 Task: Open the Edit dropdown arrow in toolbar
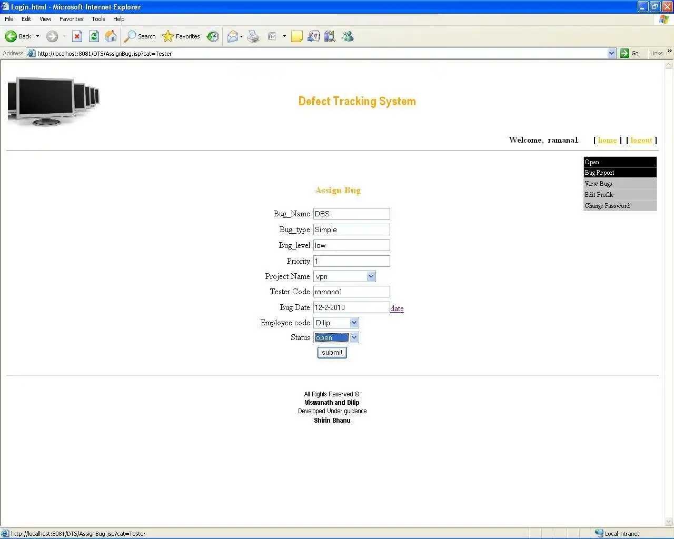coord(284,36)
